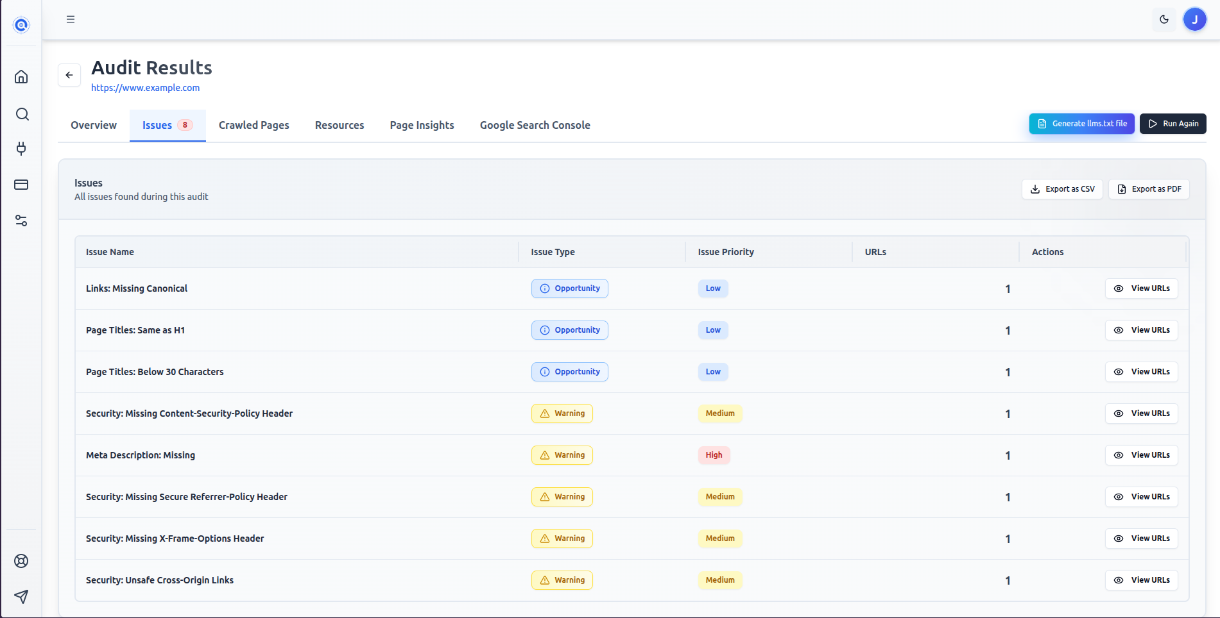The width and height of the screenshot is (1220, 618).
Task: Toggle the hamburger menu at the top
Action: coord(71,19)
